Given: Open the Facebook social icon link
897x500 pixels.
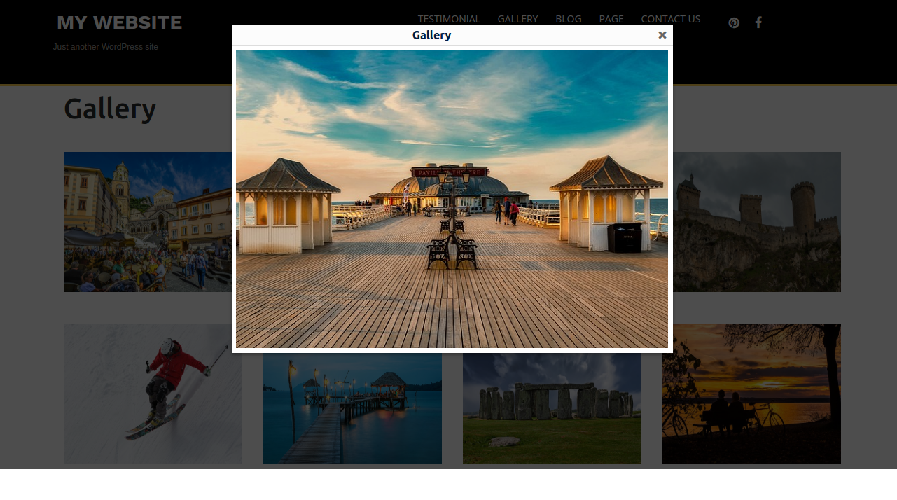Looking at the screenshot, I should point(758,22).
